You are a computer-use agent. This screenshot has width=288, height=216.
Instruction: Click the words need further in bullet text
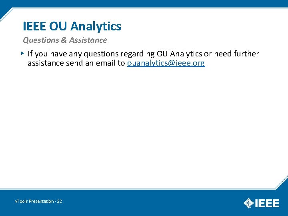[236, 54]
